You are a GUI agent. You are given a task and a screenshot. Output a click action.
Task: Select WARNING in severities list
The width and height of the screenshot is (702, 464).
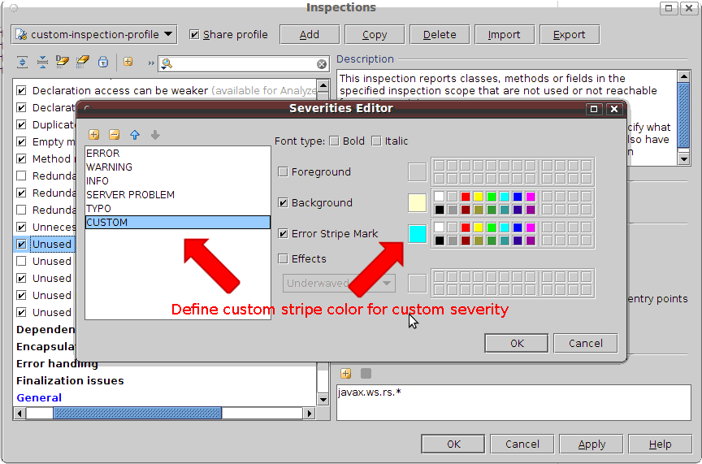[x=178, y=167]
